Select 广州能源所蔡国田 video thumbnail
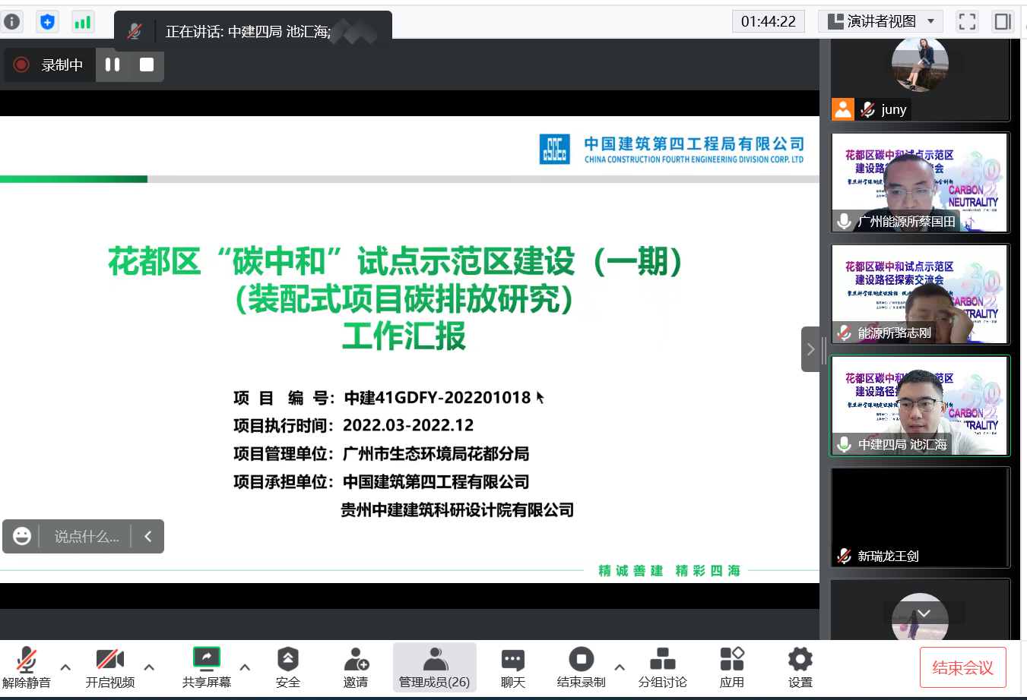The width and height of the screenshot is (1027, 700). tap(920, 182)
